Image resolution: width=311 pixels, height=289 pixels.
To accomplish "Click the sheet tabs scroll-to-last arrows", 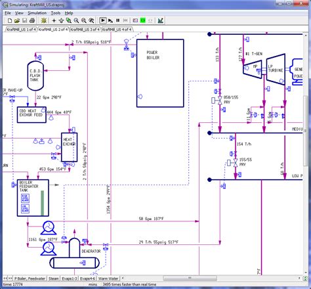I will tap(10, 278).
